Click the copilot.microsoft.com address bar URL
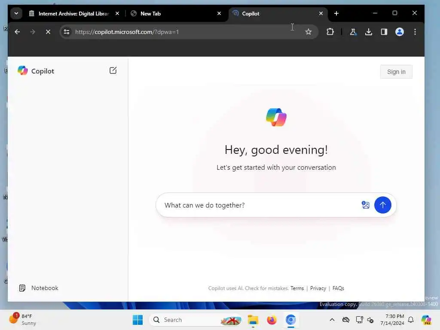Image resolution: width=440 pixels, height=330 pixels. (x=127, y=32)
